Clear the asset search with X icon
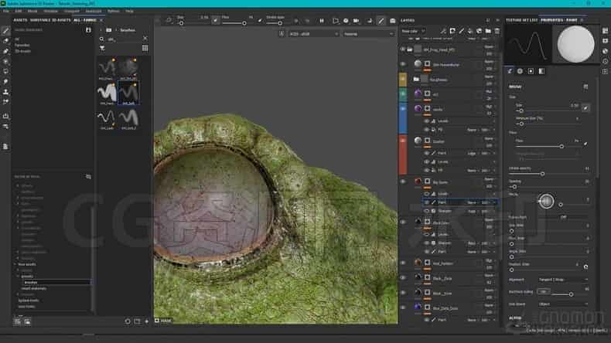The height and width of the screenshot is (343, 611). pyautogui.click(x=145, y=39)
